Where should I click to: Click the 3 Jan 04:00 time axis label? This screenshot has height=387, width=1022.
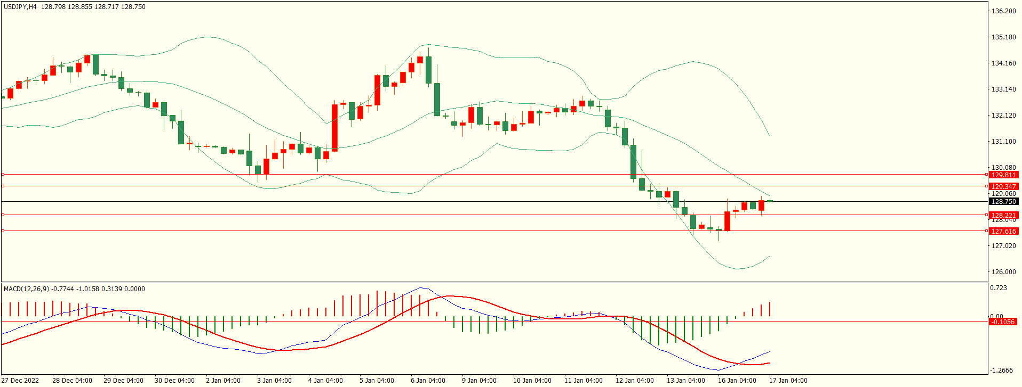pos(274,381)
